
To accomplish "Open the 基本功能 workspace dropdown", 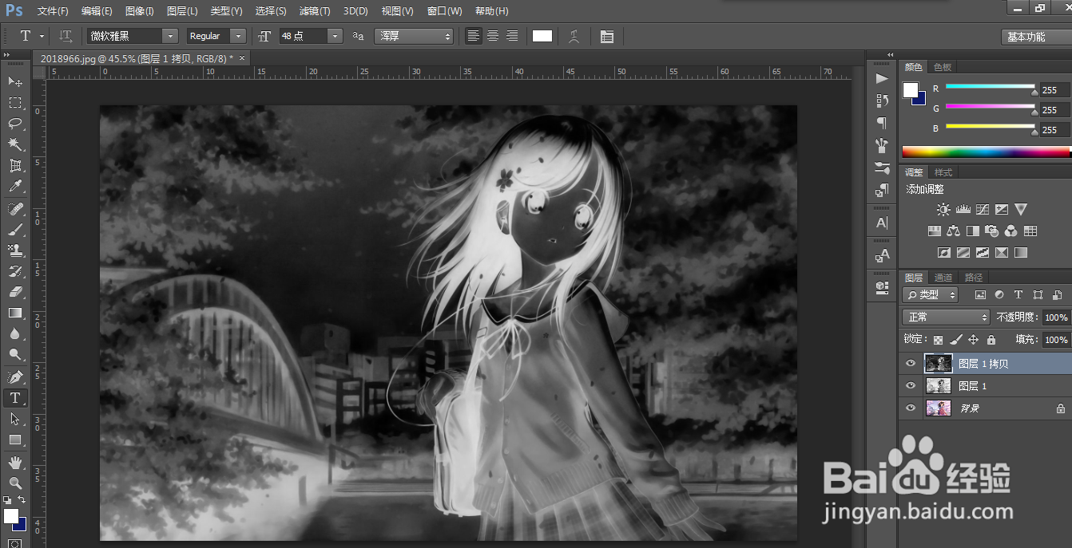I will [x=1035, y=37].
